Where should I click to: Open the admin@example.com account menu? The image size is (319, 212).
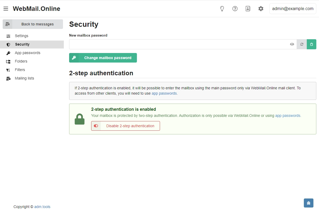[x=293, y=9]
